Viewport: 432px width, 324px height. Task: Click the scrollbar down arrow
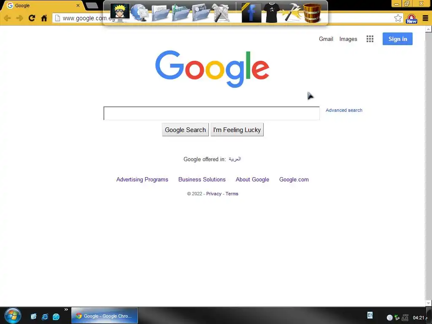(428, 303)
